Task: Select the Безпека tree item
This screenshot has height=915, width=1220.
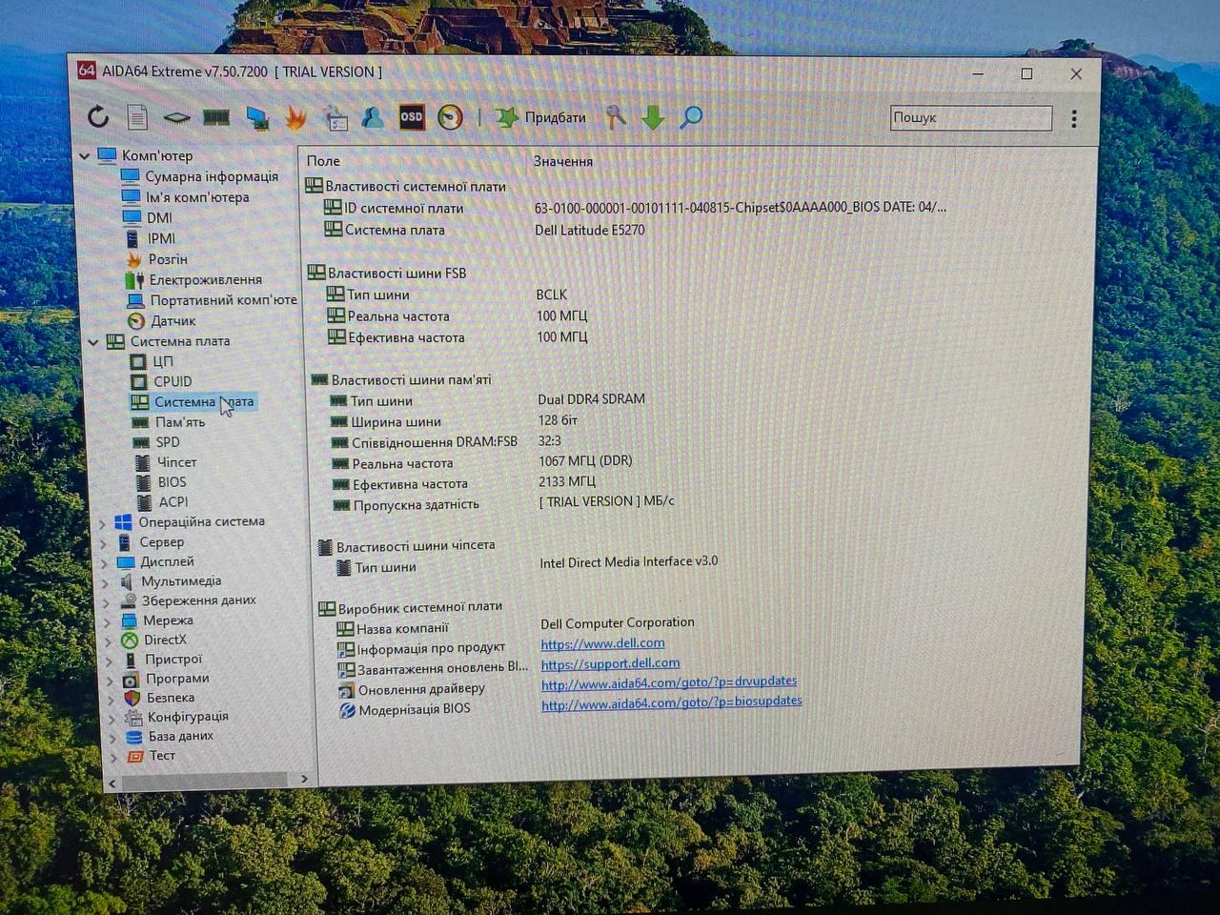Action: pyautogui.click(x=171, y=698)
